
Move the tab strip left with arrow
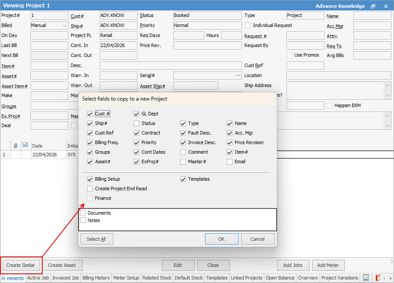[384, 278]
